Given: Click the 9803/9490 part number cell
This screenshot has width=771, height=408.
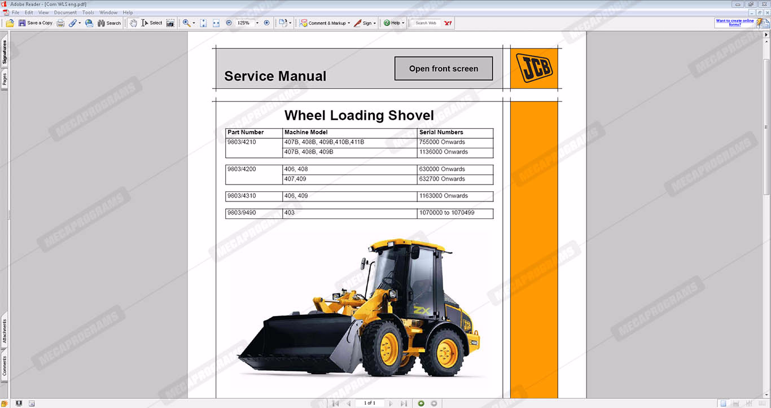Looking at the screenshot, I should [254, 213].
